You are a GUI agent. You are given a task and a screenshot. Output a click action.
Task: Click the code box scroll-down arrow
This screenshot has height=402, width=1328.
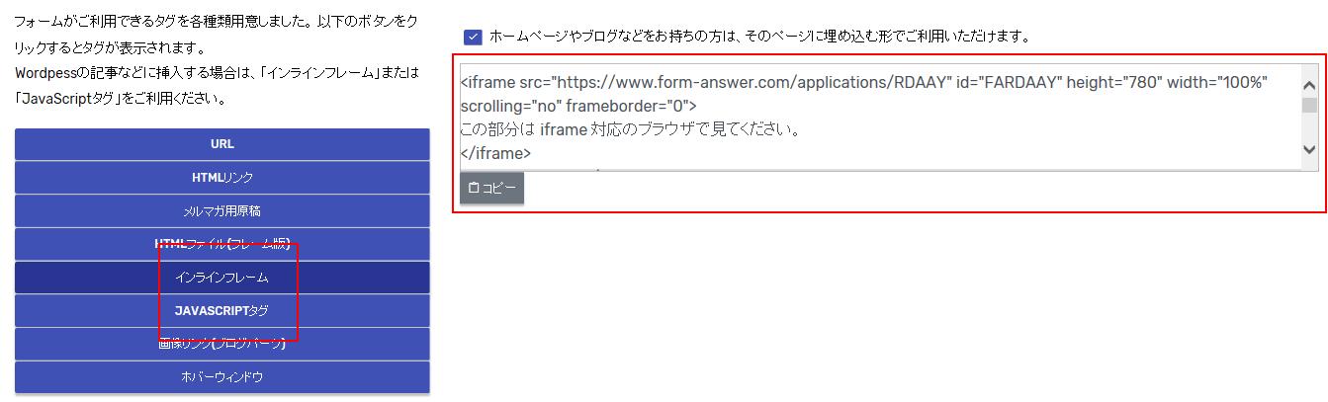1309,149
